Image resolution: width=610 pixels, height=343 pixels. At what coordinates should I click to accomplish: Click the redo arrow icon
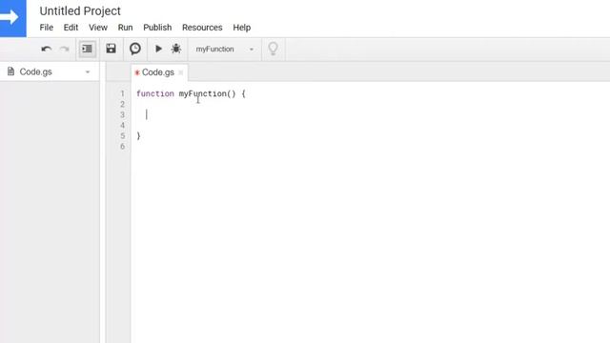pos(64,49)
